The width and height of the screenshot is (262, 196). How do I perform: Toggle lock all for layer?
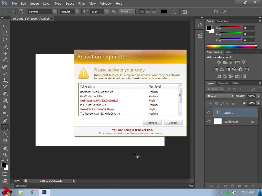coord(233,104)
